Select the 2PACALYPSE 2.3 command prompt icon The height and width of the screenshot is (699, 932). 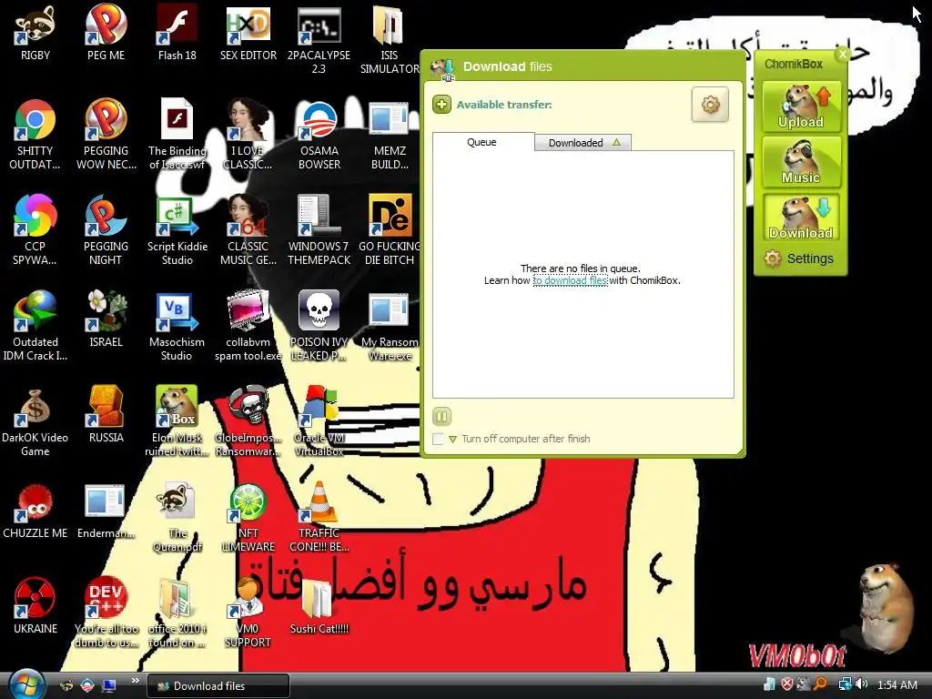point(319,40)
